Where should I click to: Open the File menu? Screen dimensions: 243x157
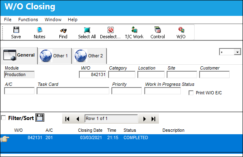(8, 20)
